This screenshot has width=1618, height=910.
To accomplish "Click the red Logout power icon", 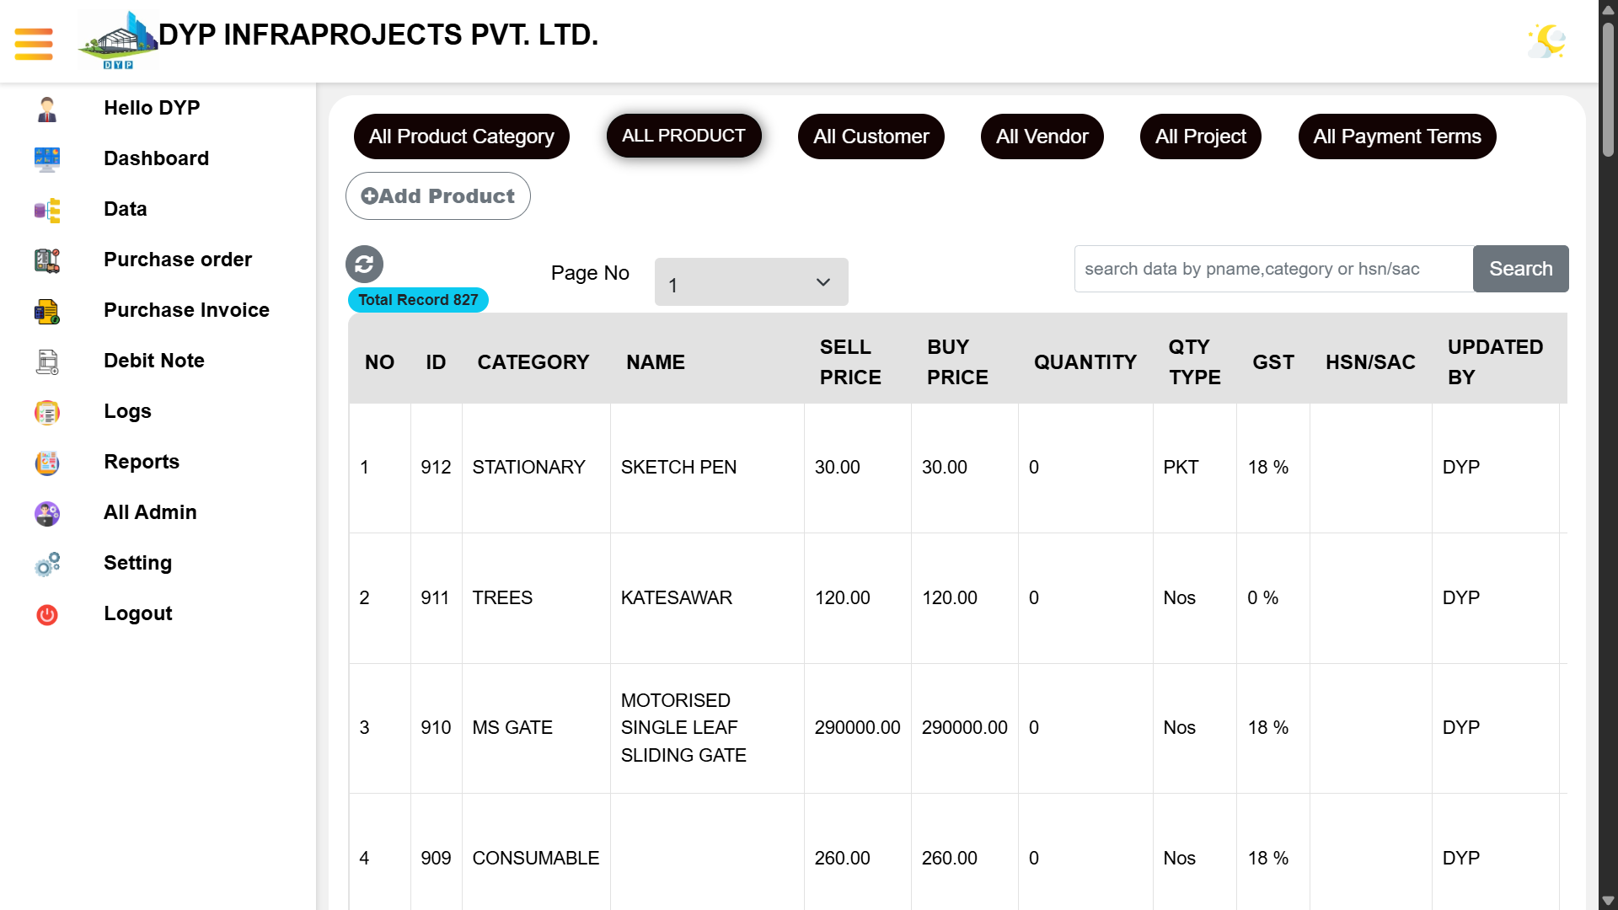I will pos(47,614).
